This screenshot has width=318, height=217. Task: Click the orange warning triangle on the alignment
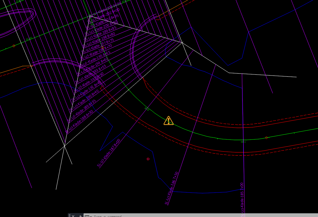[168, 121]
